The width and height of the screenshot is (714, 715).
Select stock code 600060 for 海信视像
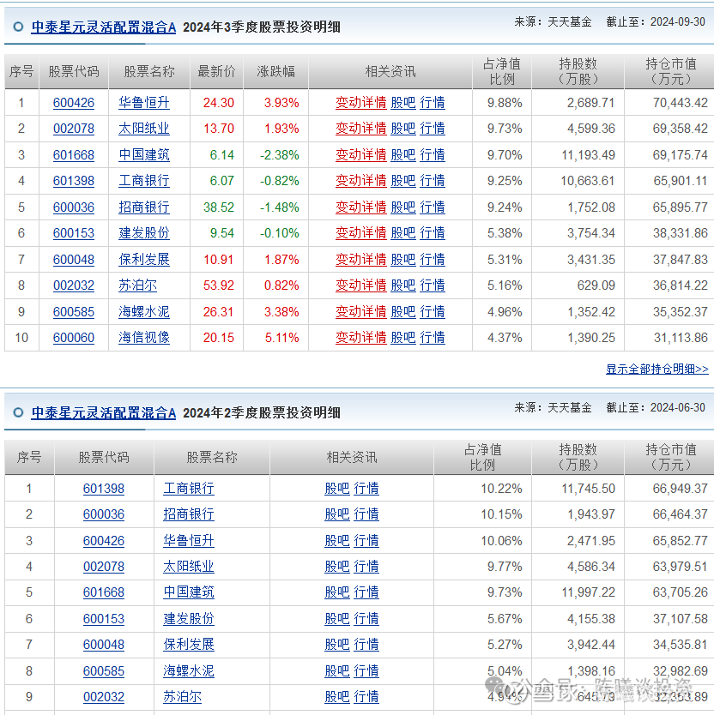(74, 338)
